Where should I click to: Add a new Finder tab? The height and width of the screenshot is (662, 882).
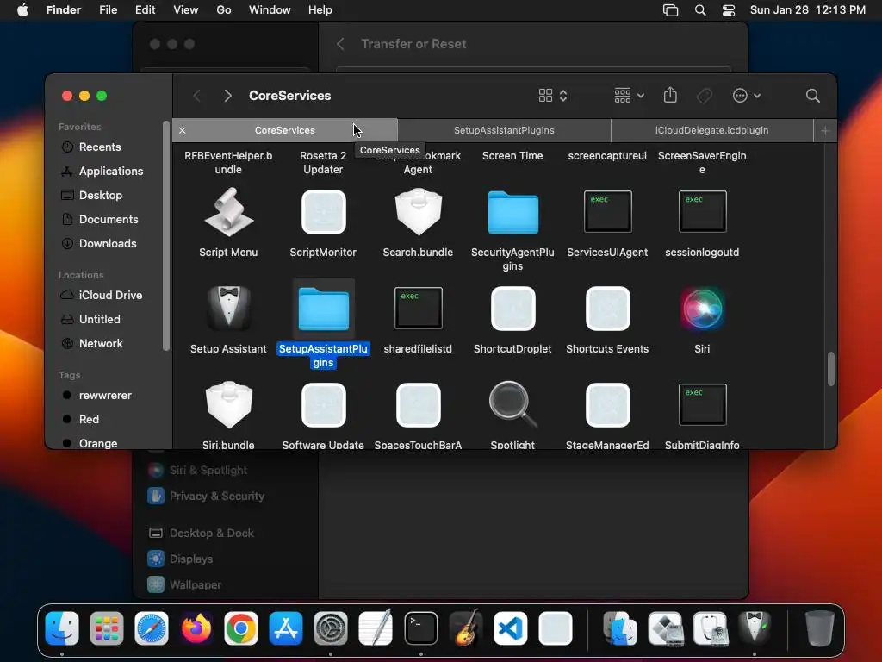coord(825,131)
